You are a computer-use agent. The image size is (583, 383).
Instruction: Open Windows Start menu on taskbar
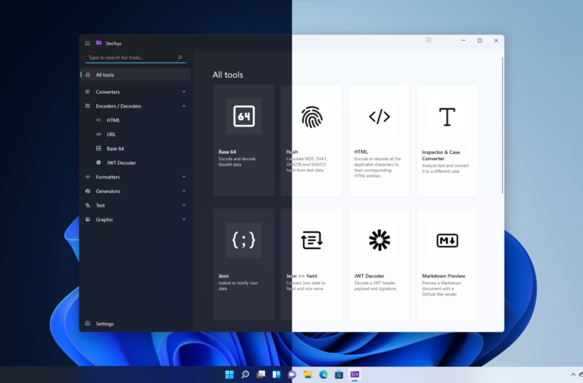(229, 374)
